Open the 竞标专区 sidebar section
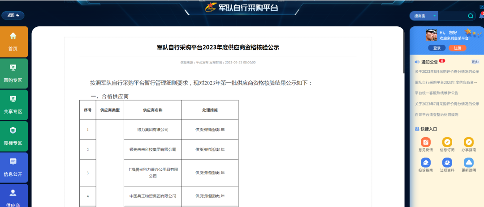484x207 pixels. click(14, 136)
